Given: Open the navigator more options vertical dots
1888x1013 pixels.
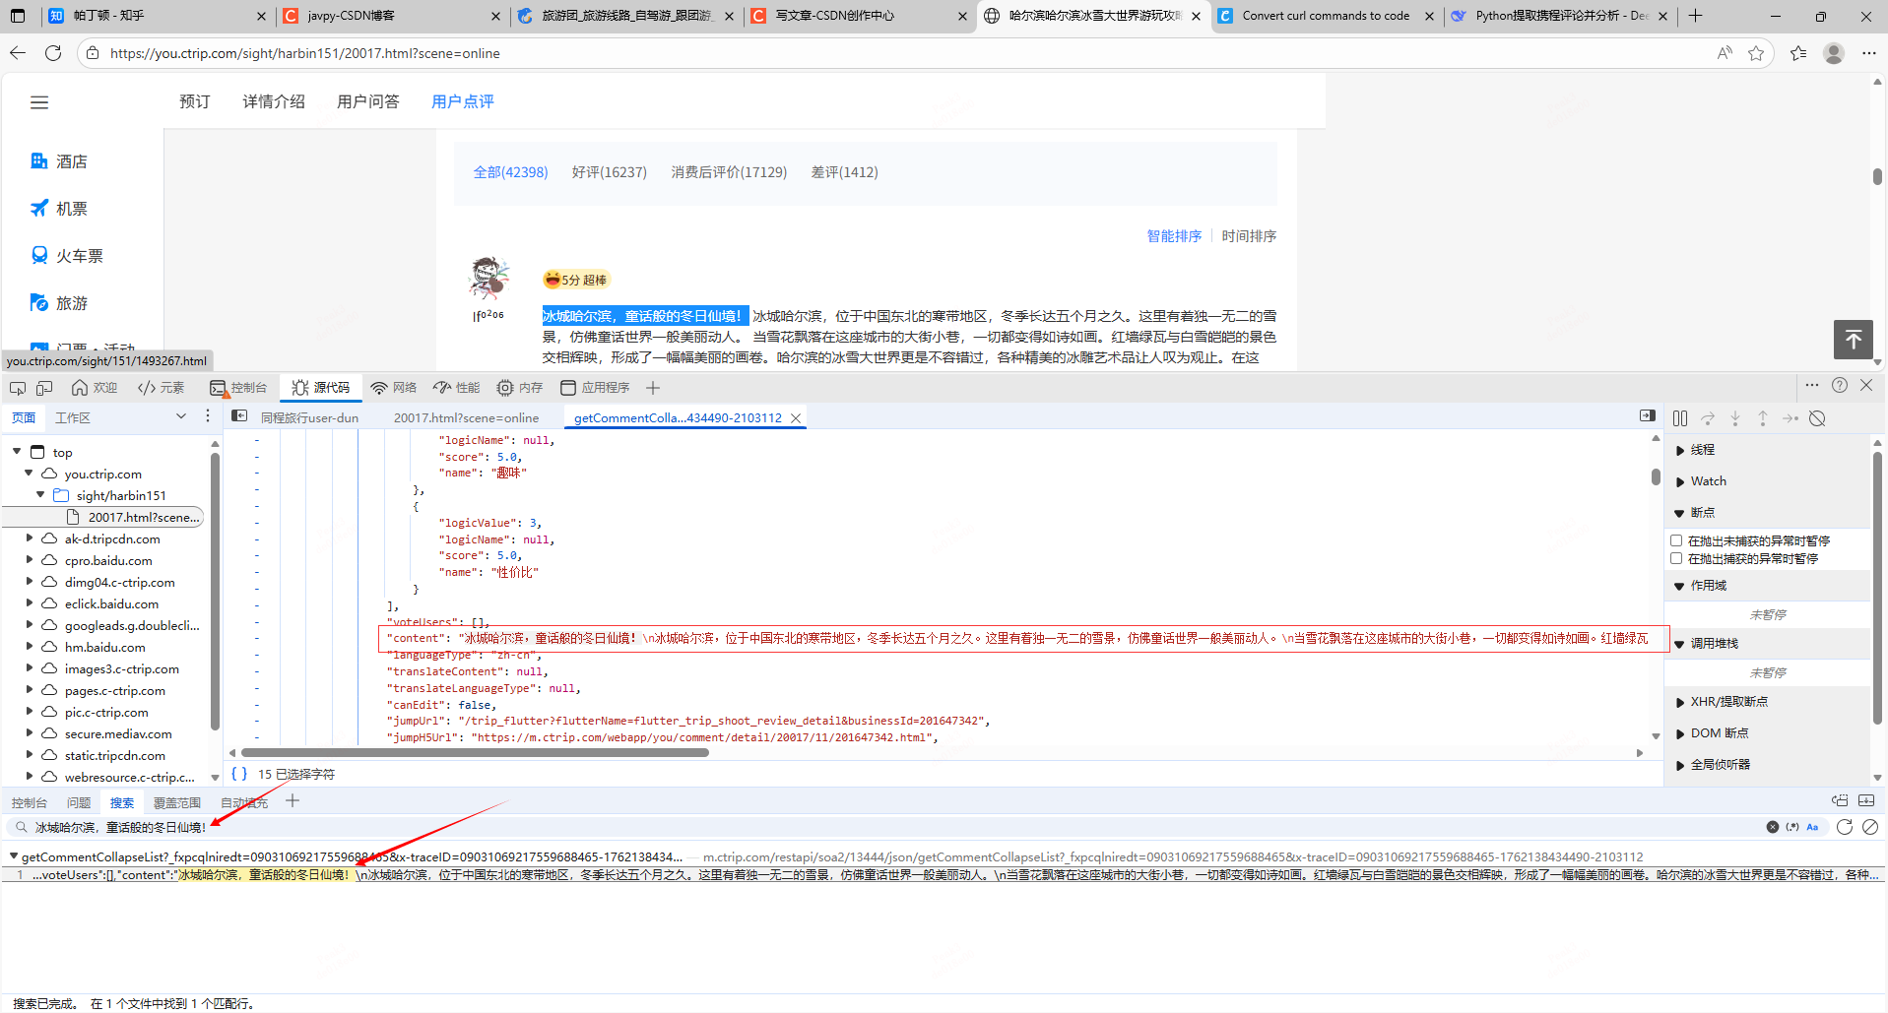Looking at the screenshot, I should 208,416.
